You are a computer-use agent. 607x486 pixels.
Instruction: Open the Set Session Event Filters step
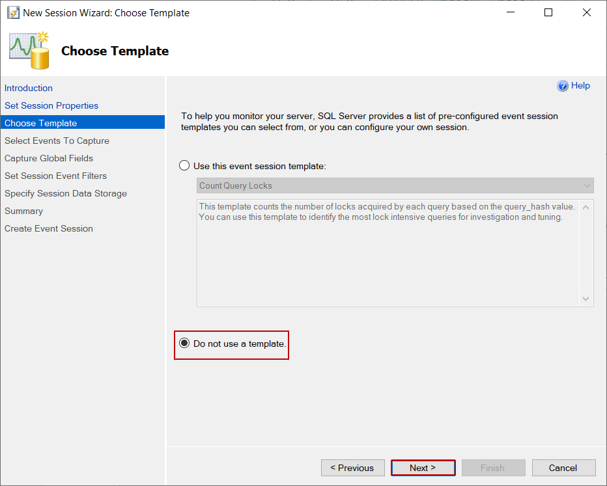point(55,176)
